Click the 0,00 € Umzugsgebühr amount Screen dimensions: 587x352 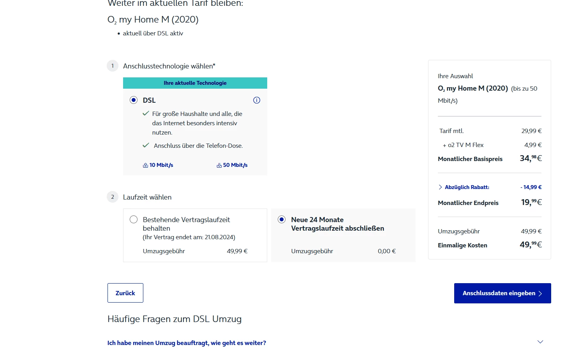click(x=386, y=251)
